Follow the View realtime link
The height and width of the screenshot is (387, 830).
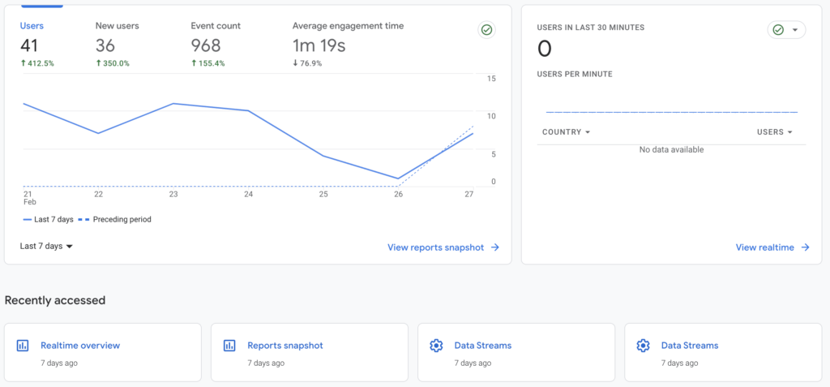click(764, 247)
